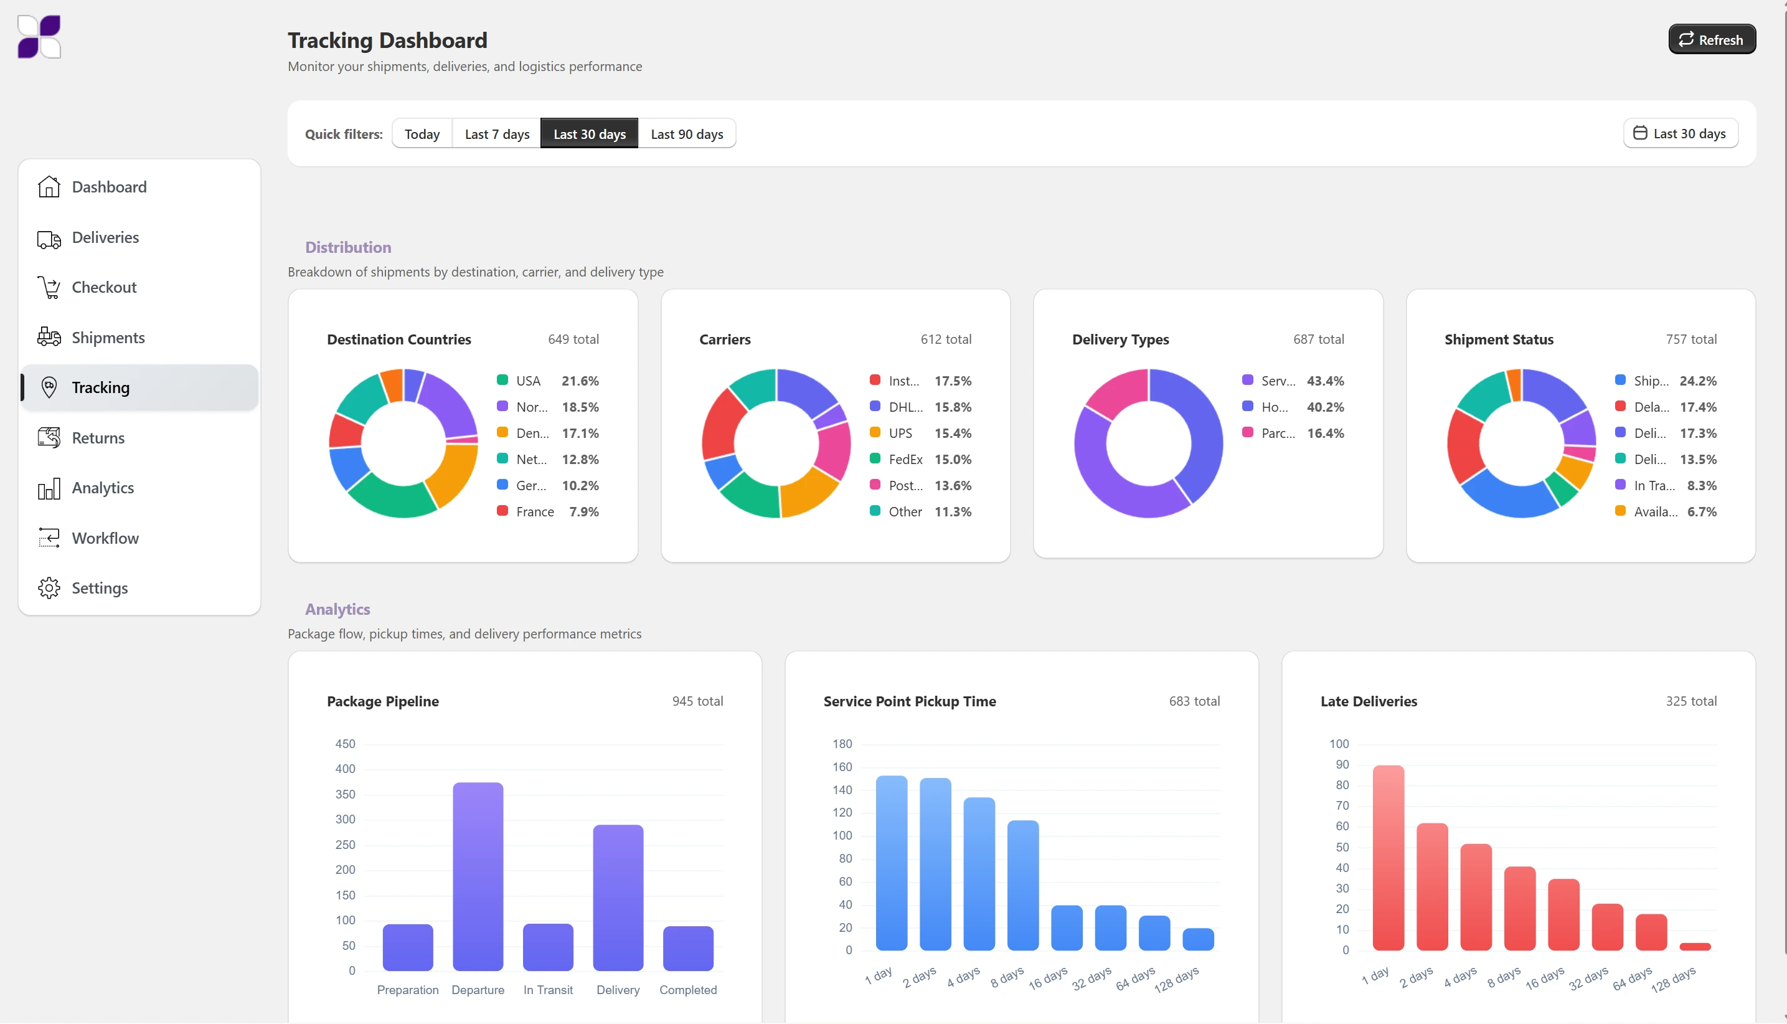1787x1024 pixels.
Task: Click the Delivery bar in Package Pipeline
Action: point(618,898)
